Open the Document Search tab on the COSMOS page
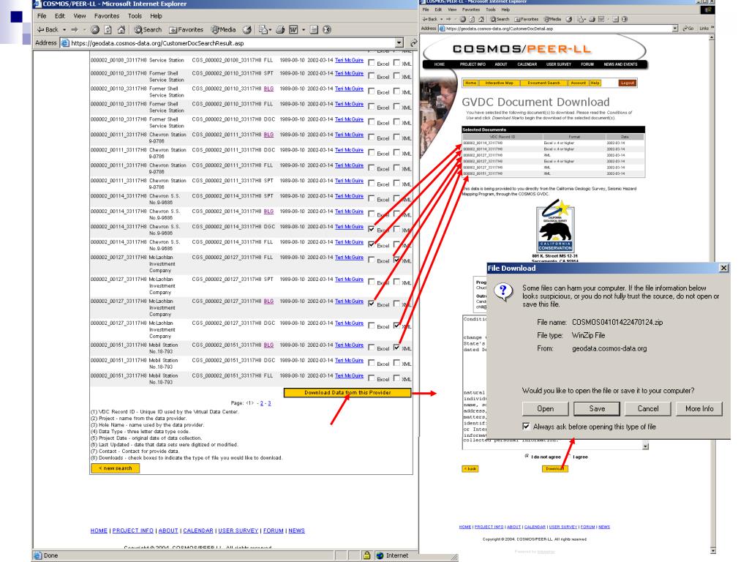Image resolution: width=749 pixels, height=562 pixels. pyautogui.click(x=543, y=83)
